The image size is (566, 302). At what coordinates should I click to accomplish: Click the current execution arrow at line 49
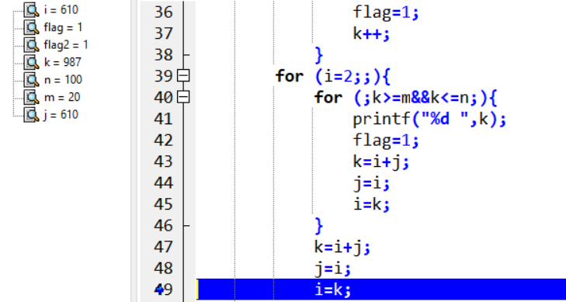160,289
